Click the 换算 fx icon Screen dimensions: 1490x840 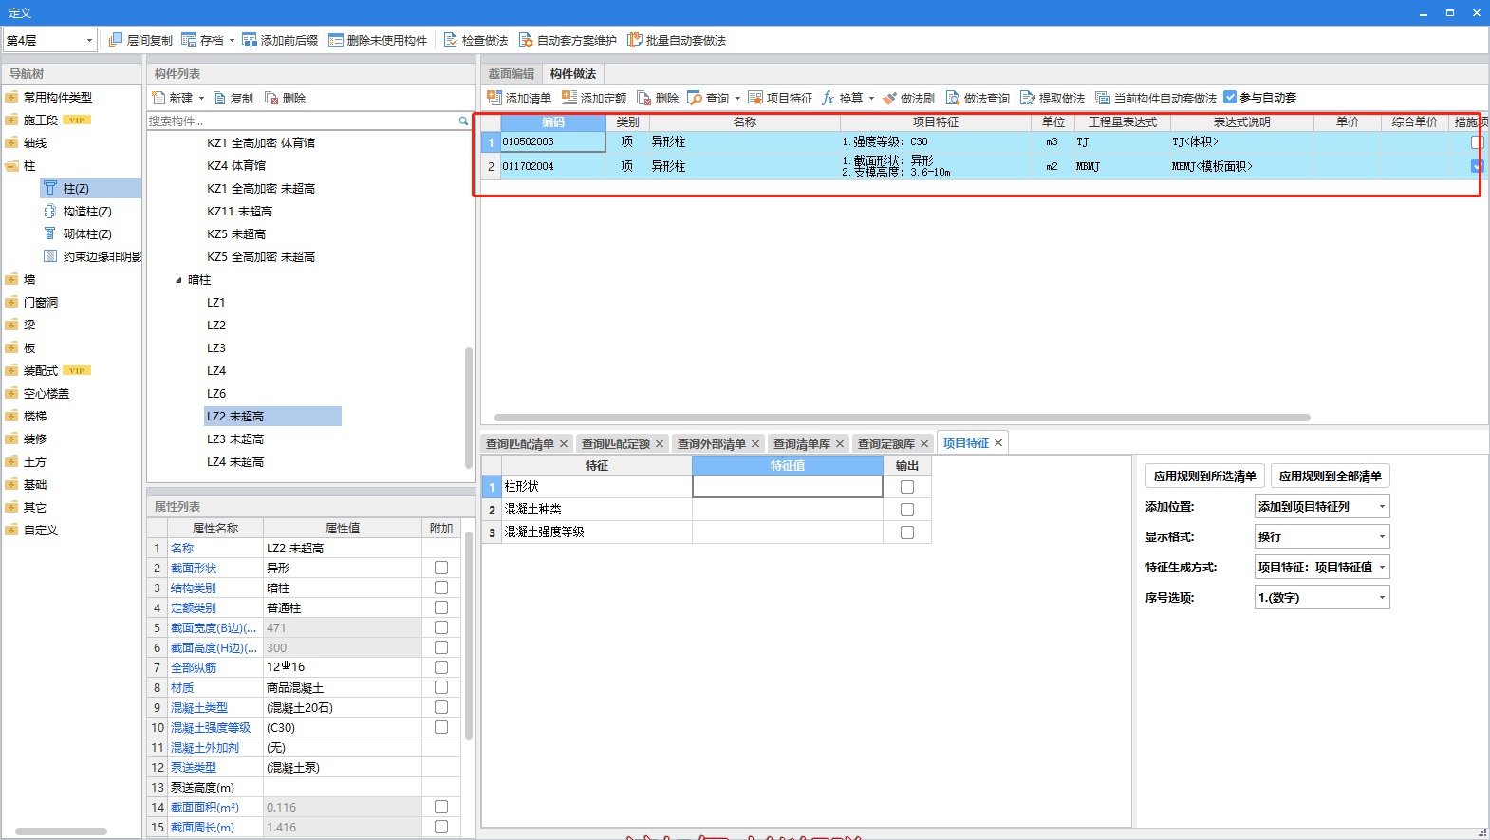829,98
